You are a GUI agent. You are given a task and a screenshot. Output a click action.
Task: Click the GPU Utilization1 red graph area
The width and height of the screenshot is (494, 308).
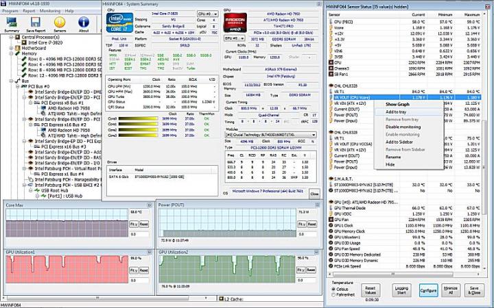(x=67, y=270)
